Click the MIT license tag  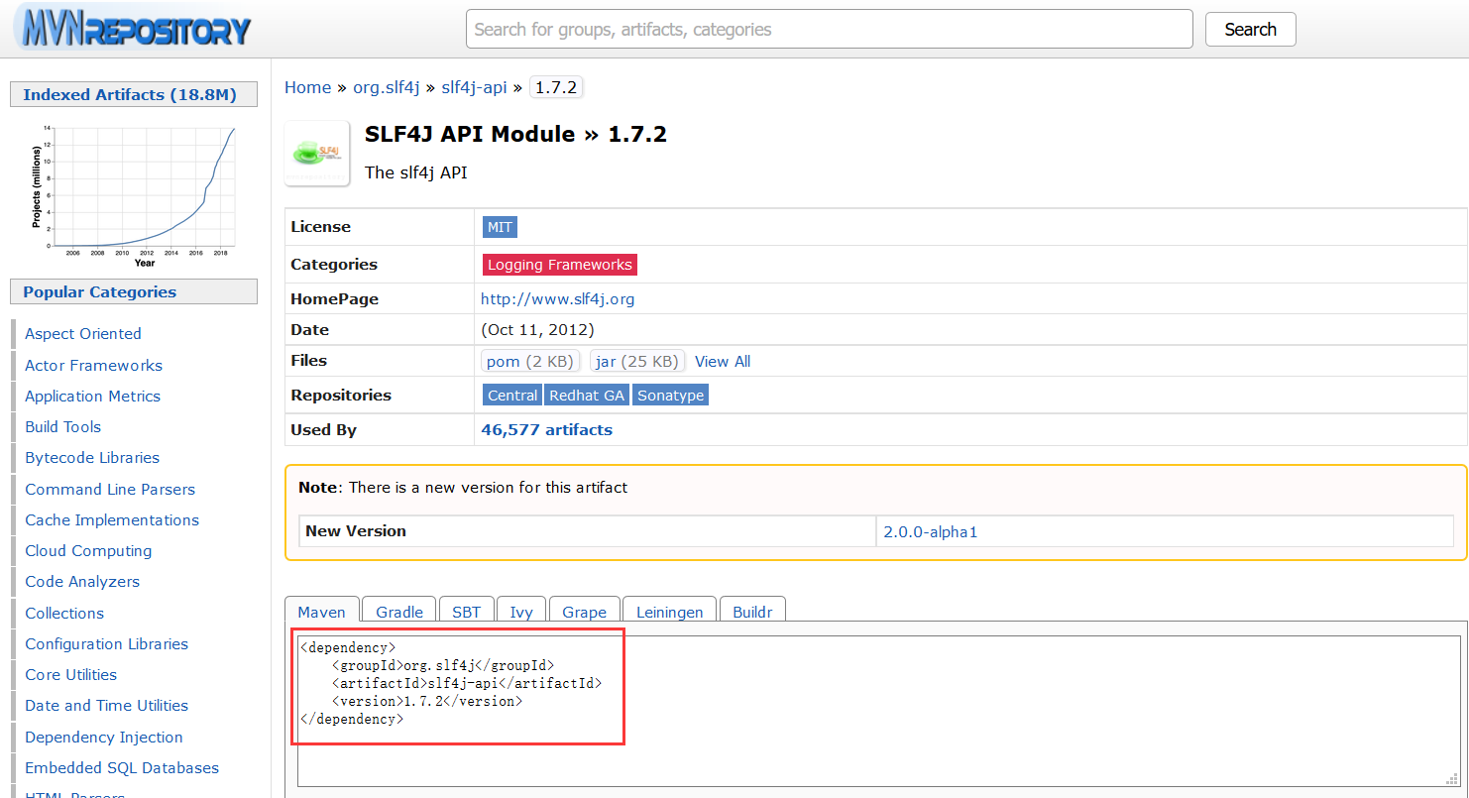point(500,227)
